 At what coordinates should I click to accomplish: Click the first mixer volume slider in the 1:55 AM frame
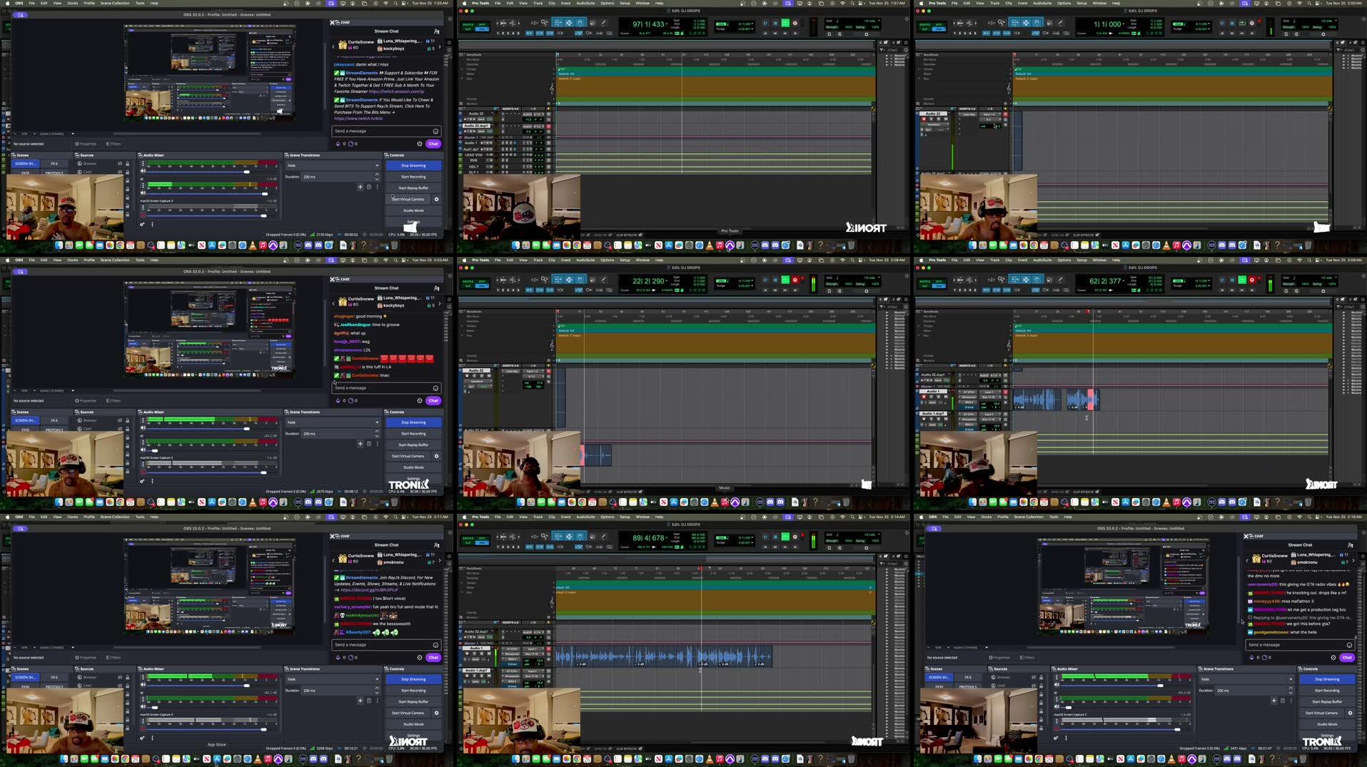(212, 172)
